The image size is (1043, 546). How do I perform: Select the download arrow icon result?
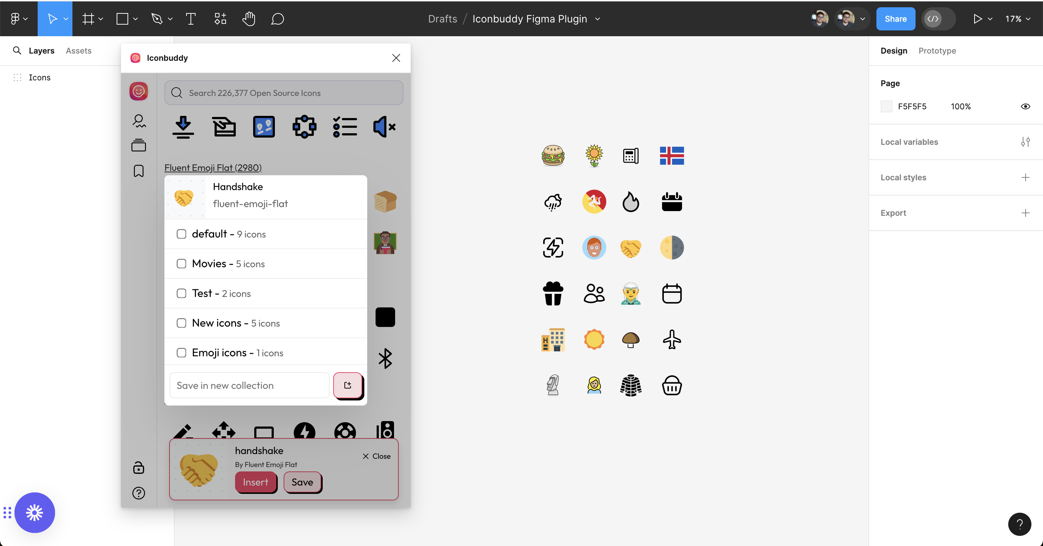pyautogui.click(x=183, y=127)
